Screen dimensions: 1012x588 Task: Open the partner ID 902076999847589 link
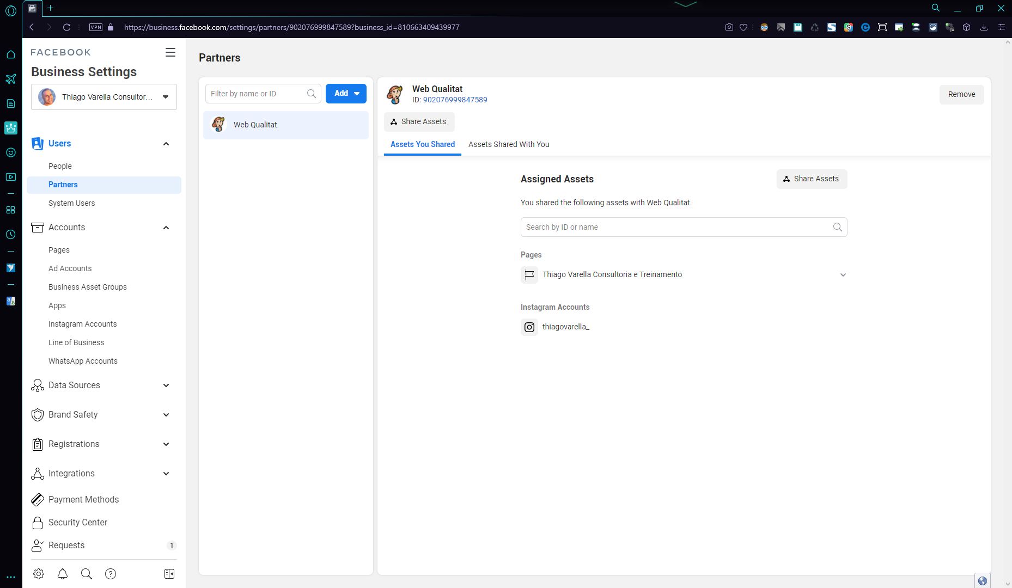coord(455,100)
